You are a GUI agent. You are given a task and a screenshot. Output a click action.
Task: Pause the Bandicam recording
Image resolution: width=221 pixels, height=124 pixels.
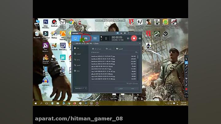[128, 38]
